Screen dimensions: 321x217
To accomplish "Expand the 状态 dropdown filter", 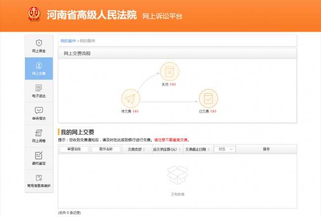I will 224,149.
